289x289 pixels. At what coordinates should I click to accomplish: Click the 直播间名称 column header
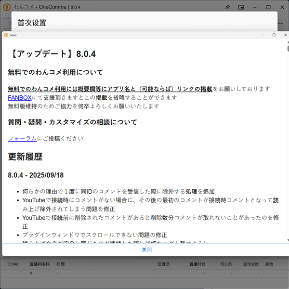pos(39,264)
